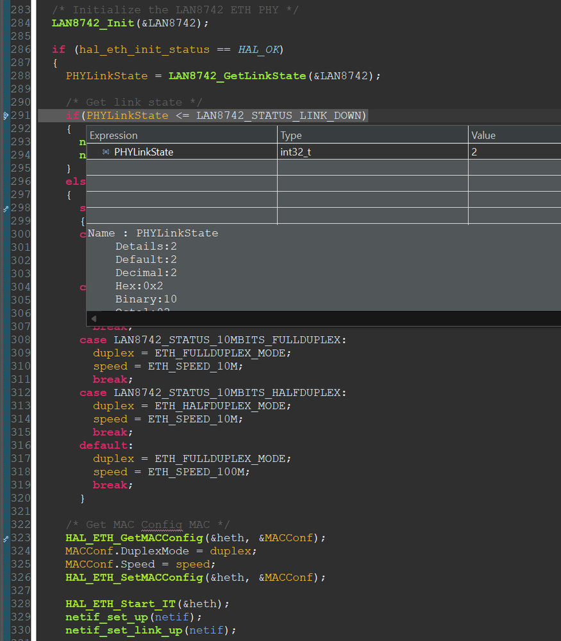The image size is (561, 641).
Task: Click the instruction pointer marker at line 291
Action: [6, 115]
